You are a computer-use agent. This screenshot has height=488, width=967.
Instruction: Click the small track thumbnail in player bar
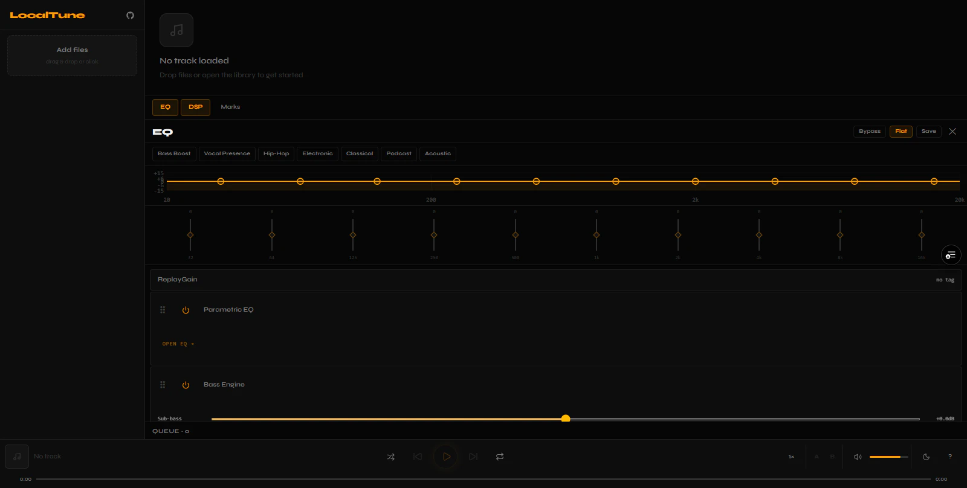click(x=17, y=457)
